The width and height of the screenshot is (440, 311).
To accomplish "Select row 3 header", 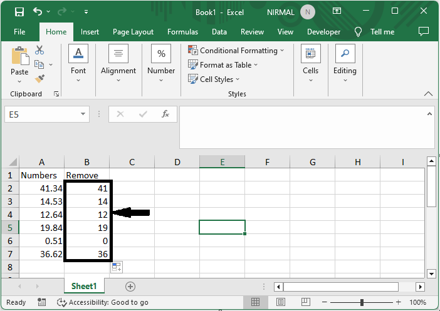I will pyautogui.click(x=10, y=201).
